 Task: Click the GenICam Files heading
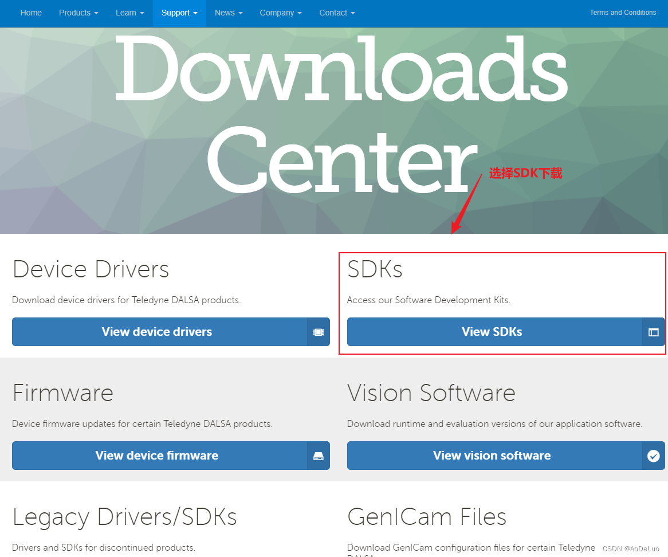(x=426, y=517)
